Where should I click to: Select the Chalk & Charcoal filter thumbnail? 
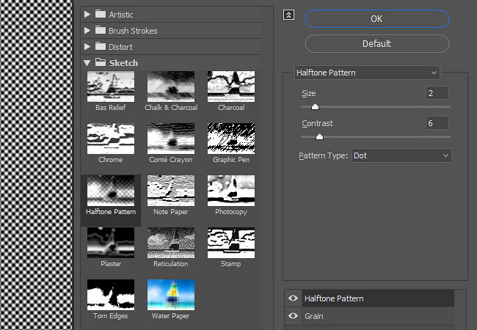point(171,87)
